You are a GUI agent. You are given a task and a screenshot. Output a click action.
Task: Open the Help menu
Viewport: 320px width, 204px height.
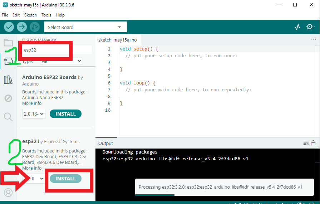point(60,15)
